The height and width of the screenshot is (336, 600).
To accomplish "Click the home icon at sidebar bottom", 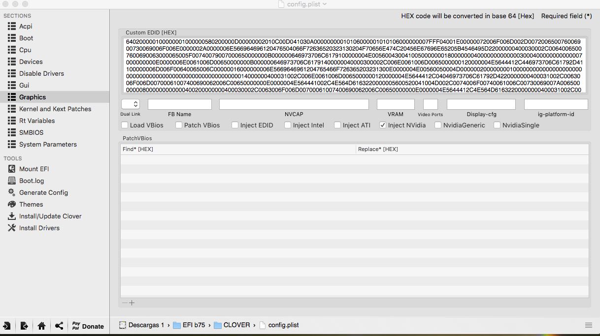I will coord(41,326).
